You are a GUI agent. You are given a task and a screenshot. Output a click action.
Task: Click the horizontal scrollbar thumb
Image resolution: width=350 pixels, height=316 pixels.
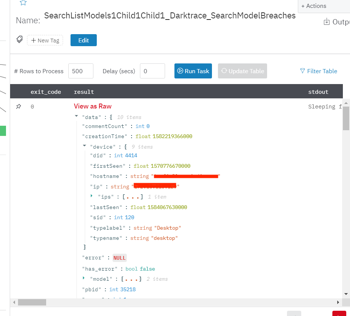(x=32, y=302)
